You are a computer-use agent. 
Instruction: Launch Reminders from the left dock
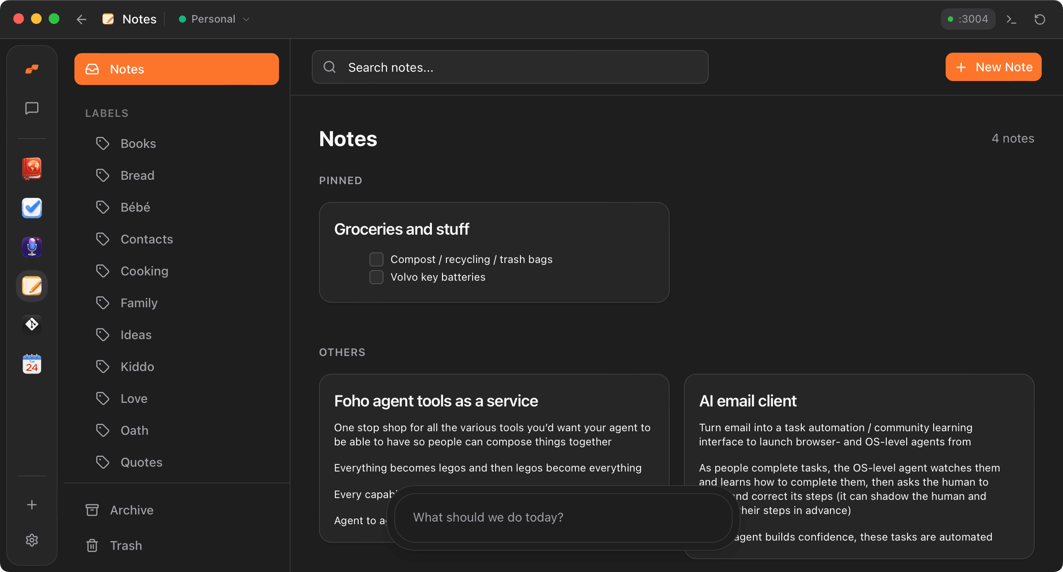31,208
